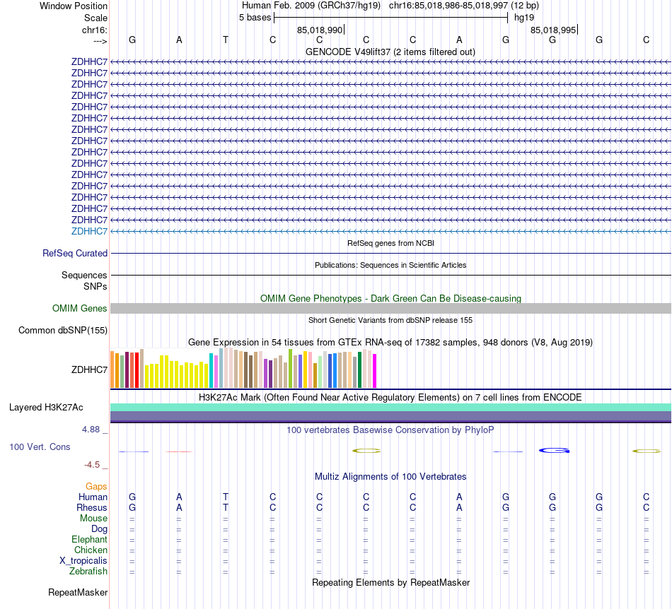
Task: Click the Common dbSNP(155) track label
Action: tap(63, 331)
